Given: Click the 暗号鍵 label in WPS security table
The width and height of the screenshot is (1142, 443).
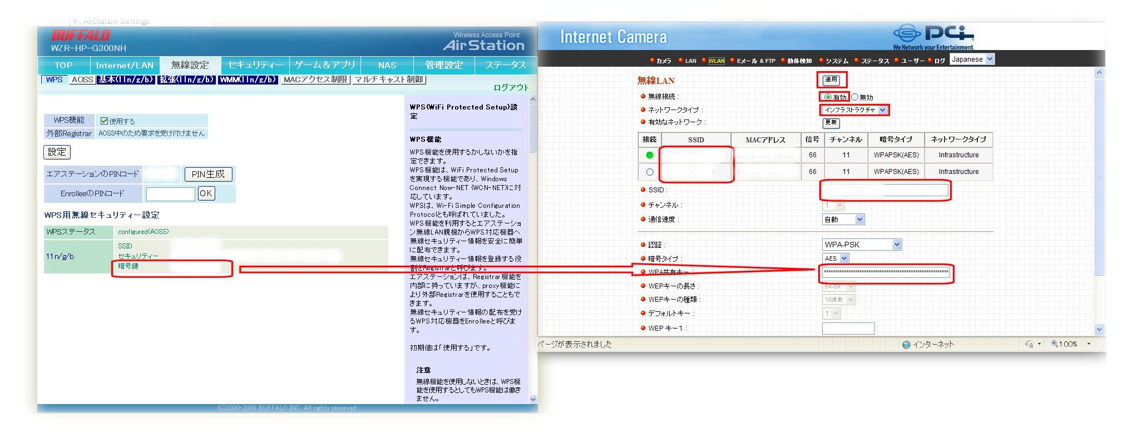Looking at the screenshot, I should click(x=128, y=266).
